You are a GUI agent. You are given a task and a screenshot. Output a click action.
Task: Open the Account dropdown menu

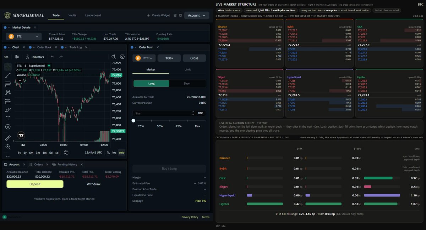coord(197,15)
